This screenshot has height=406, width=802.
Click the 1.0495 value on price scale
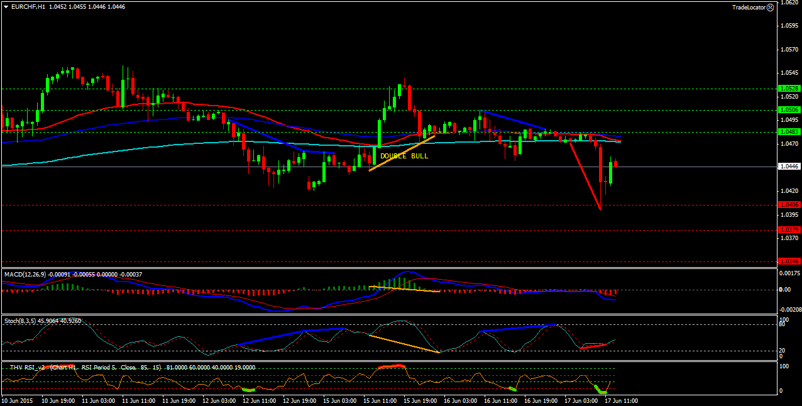[789, 120]
